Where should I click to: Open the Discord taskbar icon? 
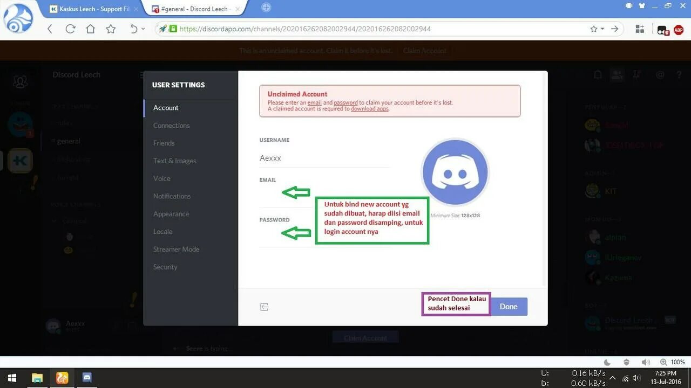(x=87, y=378)
